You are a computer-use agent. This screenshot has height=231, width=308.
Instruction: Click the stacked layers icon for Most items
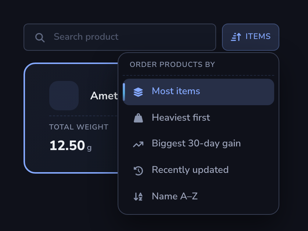(138, 92)
